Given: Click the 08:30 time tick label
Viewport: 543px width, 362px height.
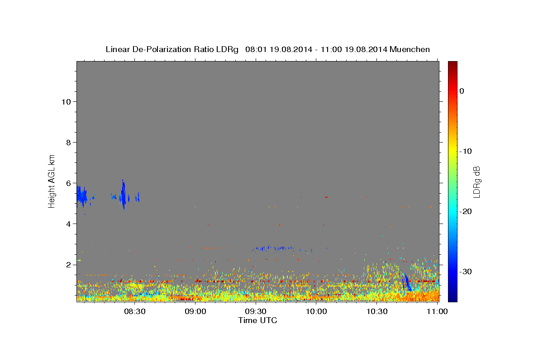Looking at the screenshot, I should click(135, 311).
